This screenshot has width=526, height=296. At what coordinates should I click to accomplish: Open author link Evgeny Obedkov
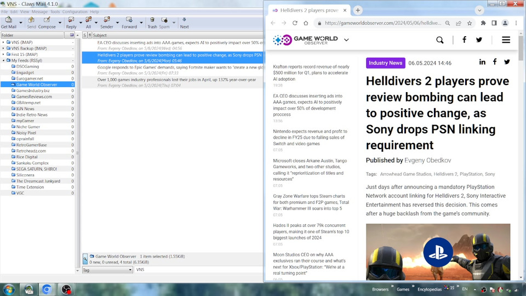pyautogui.click(x=428, y=161)
